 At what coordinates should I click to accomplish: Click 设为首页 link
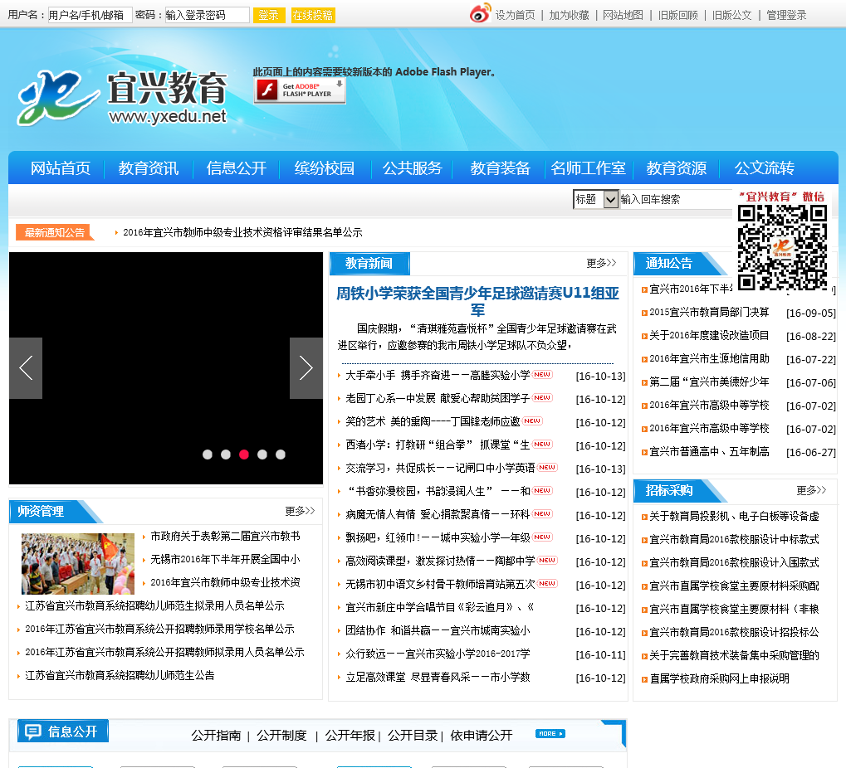point(516,15)
